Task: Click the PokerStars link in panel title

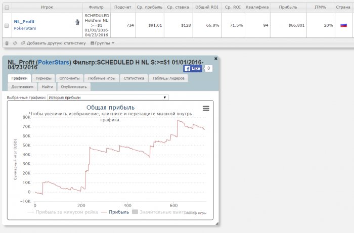Action: tap(54, 62)
